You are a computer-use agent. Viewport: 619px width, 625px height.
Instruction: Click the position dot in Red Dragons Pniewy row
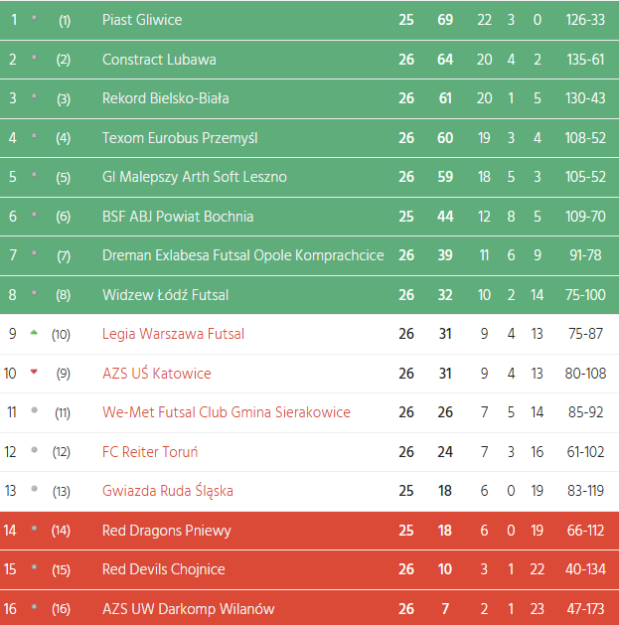(34, 529)
